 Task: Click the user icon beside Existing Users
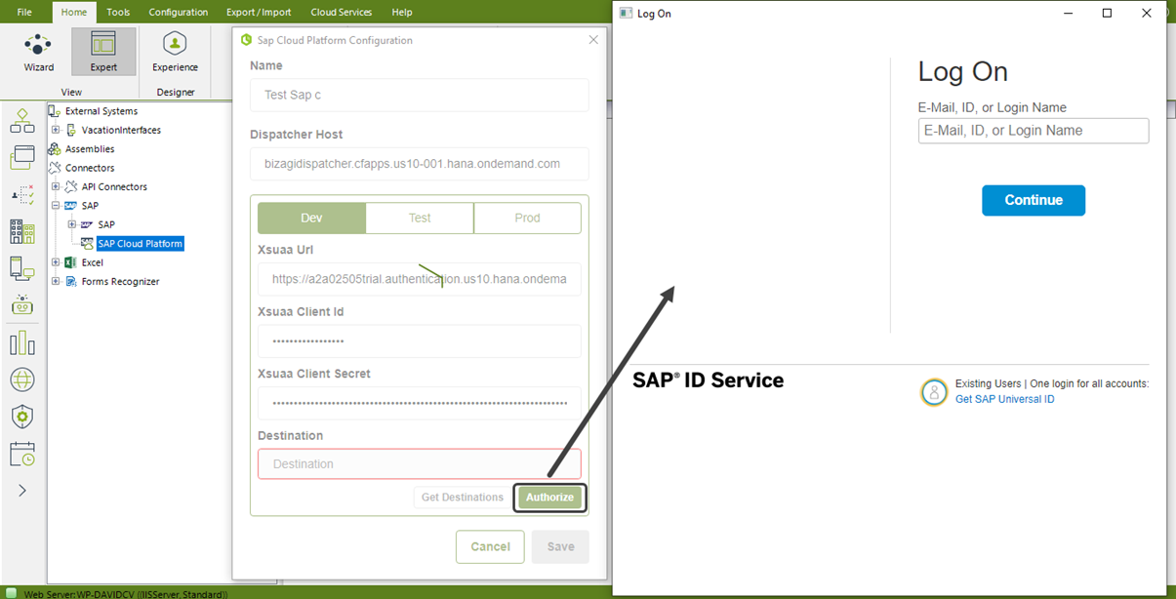[934, 392]
